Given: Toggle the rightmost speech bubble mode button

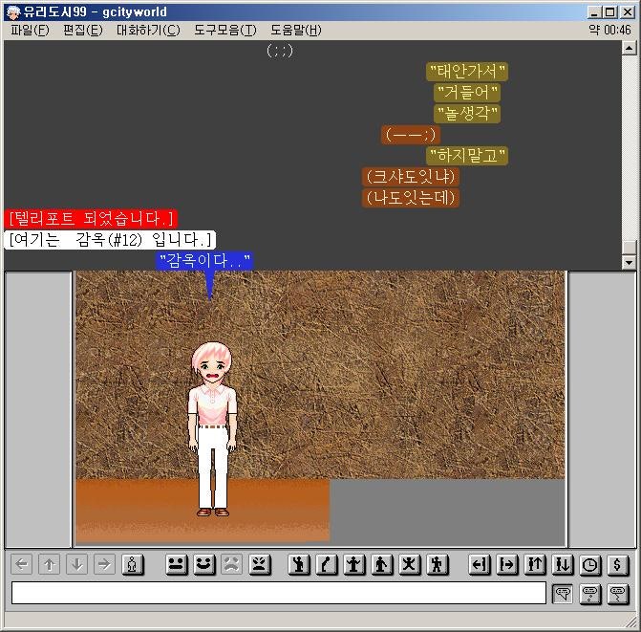Looking at the screenshot, I should (618, 593).
